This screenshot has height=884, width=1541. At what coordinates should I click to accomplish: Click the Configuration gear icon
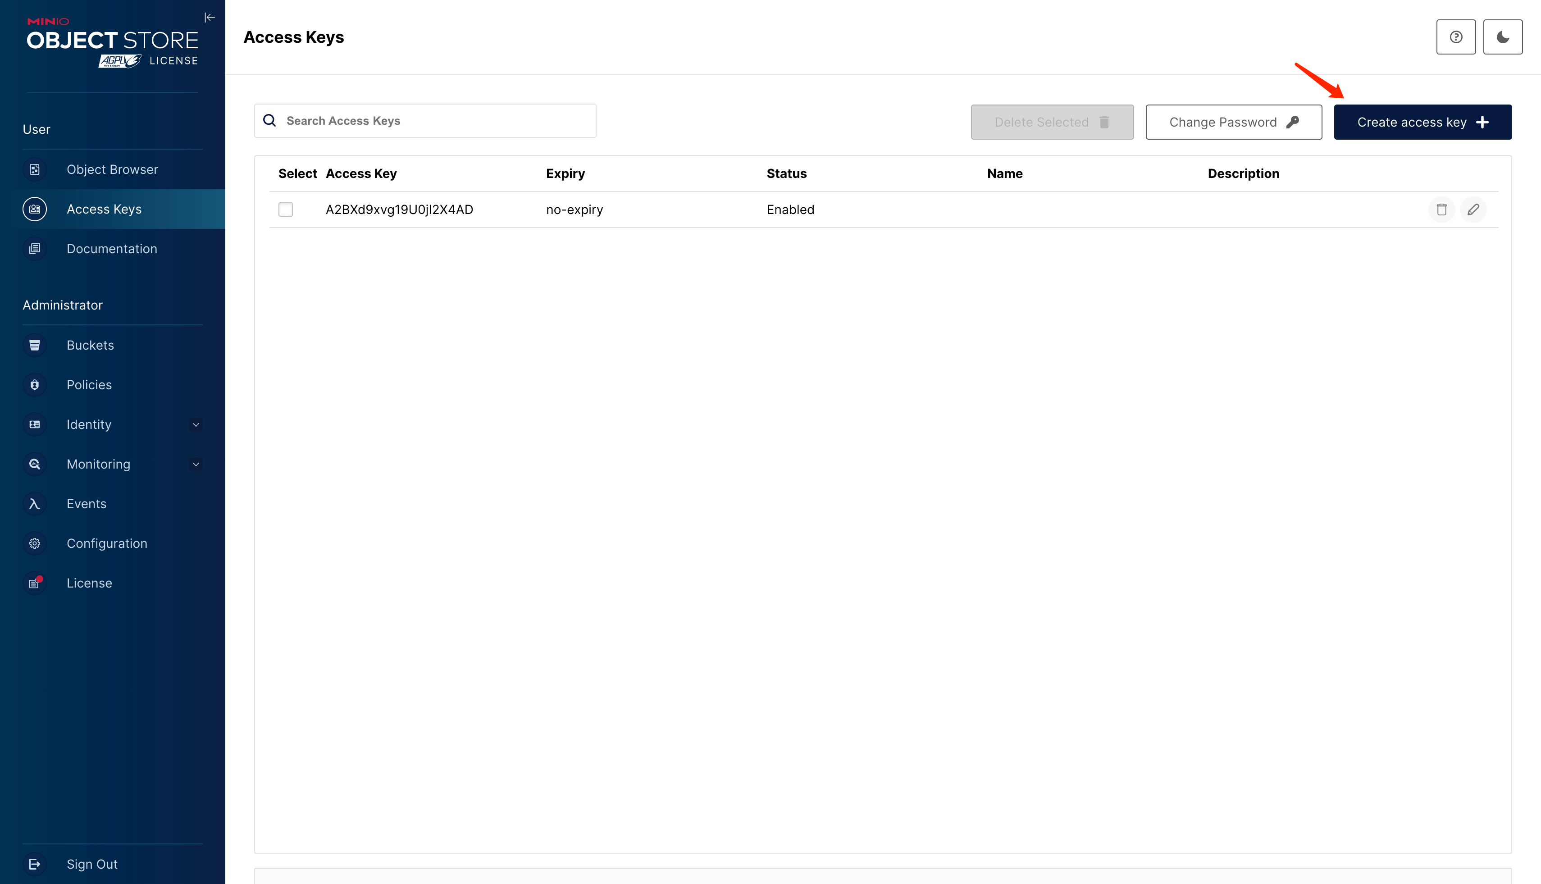click(35, 543)
